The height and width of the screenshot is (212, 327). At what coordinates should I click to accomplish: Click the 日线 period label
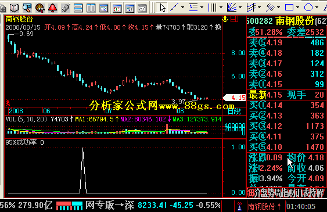tap(235, 112)
